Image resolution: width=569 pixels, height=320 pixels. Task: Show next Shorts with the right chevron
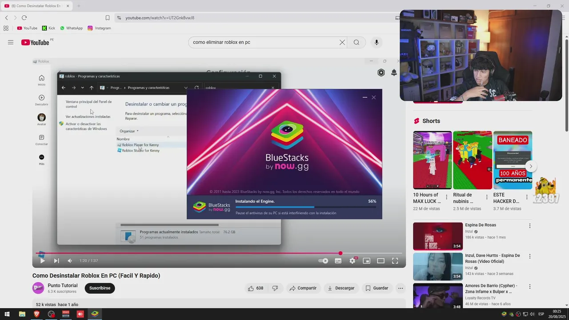point(531,166)
